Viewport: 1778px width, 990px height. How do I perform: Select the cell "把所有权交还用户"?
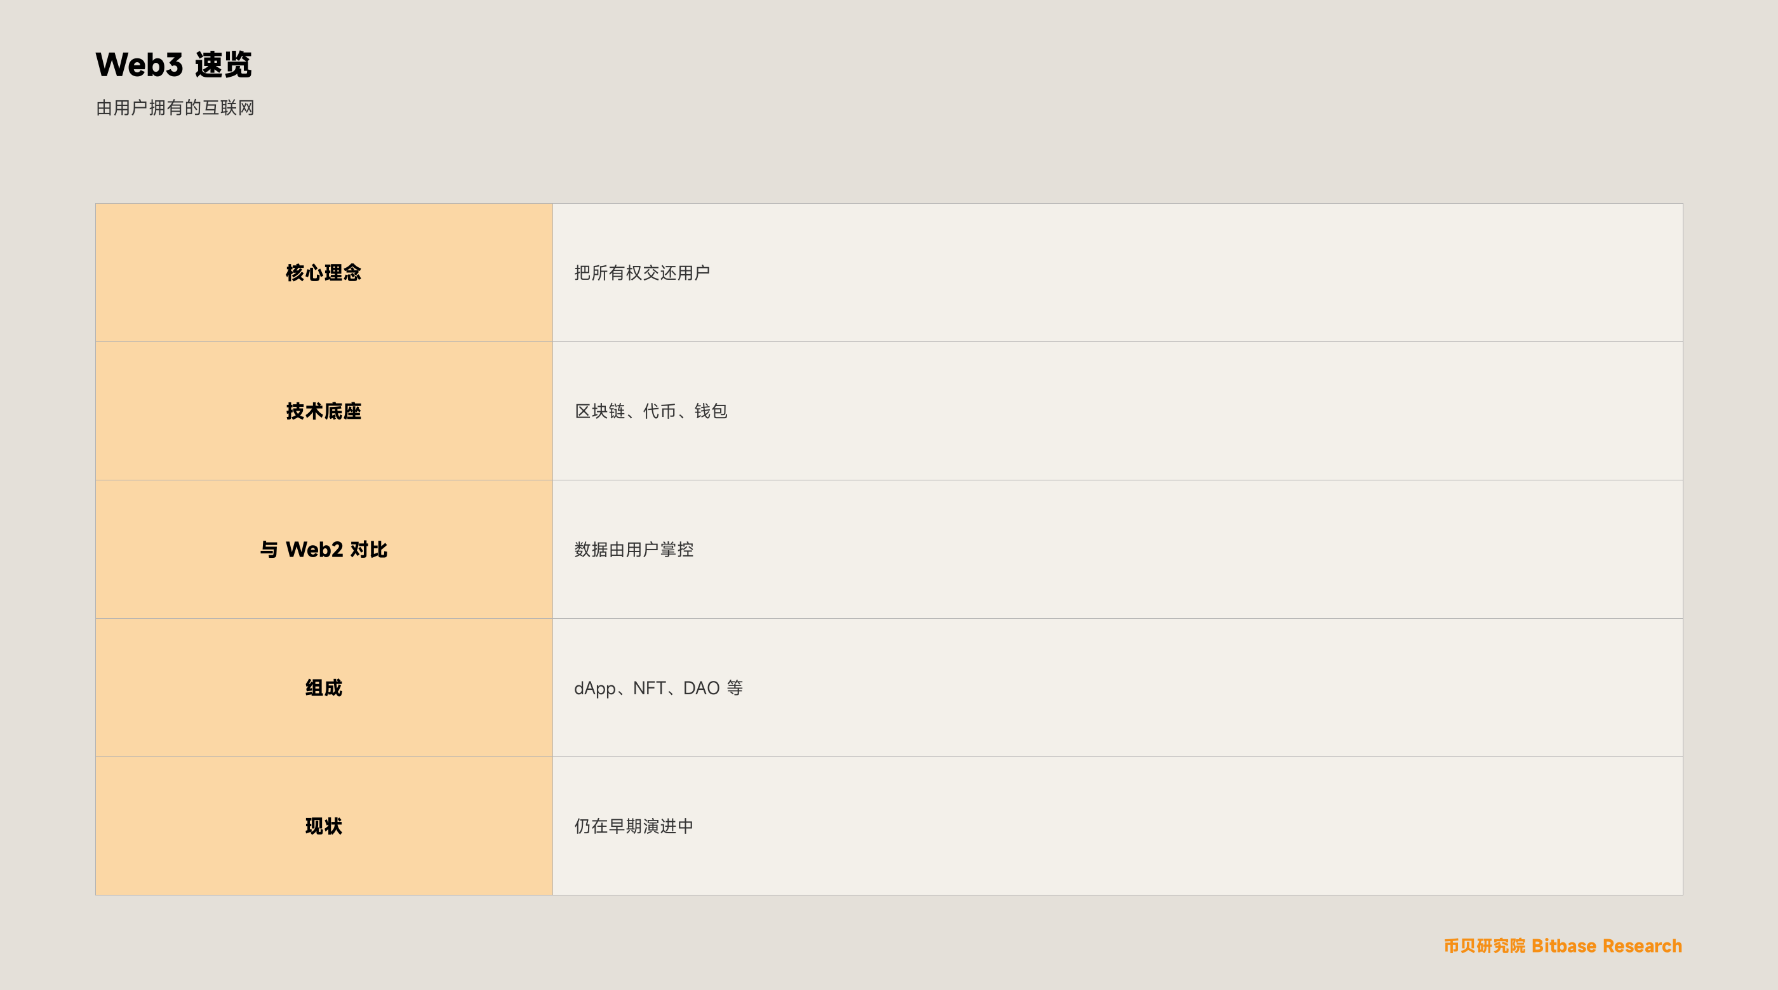click(x=1118, y=272)
